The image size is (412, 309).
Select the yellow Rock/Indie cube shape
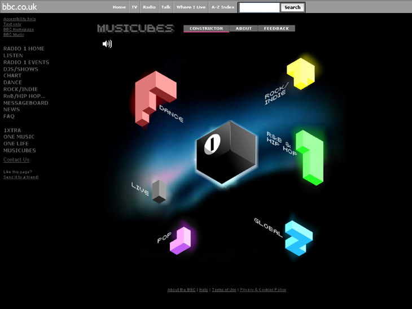coord(301,73)
